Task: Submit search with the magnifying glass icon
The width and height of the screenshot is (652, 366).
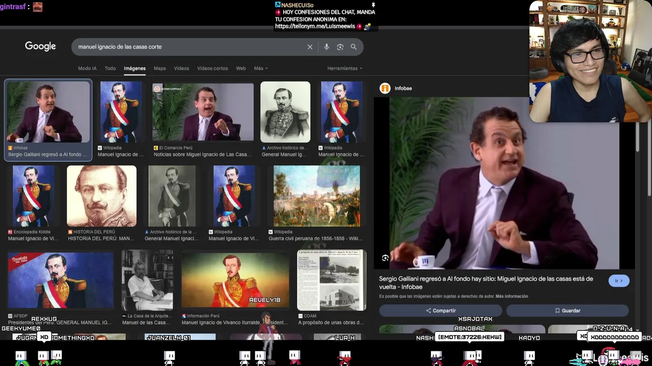Action: [354, 47]
